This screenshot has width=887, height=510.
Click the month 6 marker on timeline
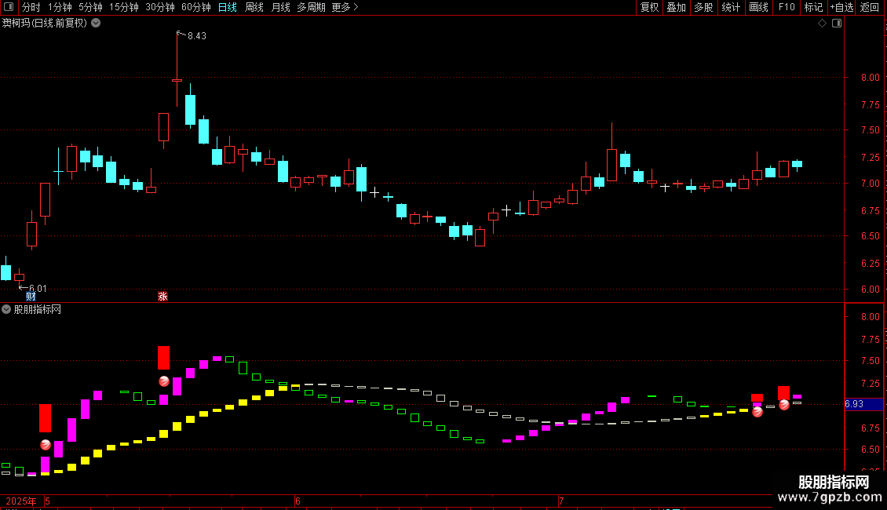(297, 501)
